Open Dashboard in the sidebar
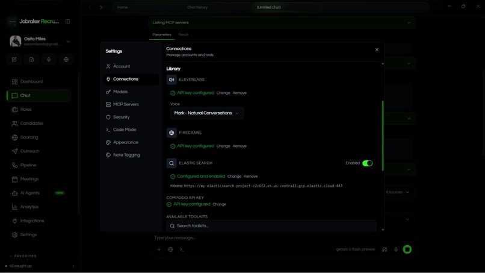Image resolution: width=485 pixels, height=273 pixels. click(x=39, y=81)
